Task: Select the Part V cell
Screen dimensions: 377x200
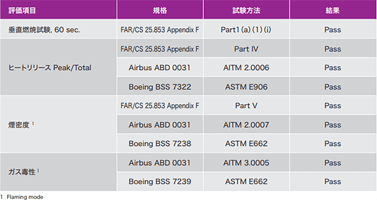Action: tap(246, 105)
